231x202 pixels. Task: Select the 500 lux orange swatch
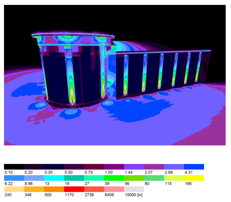tap(54, 189)
